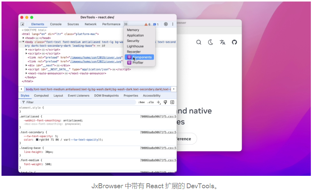Open the Performance tab

(x=111, y=24)
